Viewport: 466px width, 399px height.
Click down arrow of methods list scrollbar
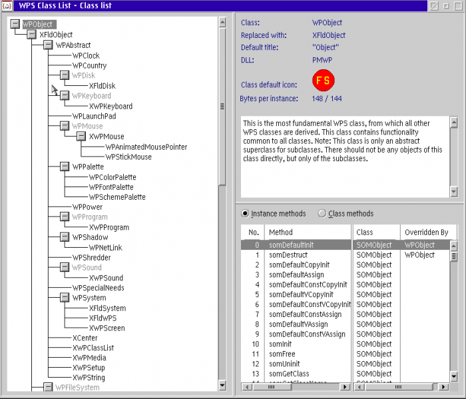point(454,377)
